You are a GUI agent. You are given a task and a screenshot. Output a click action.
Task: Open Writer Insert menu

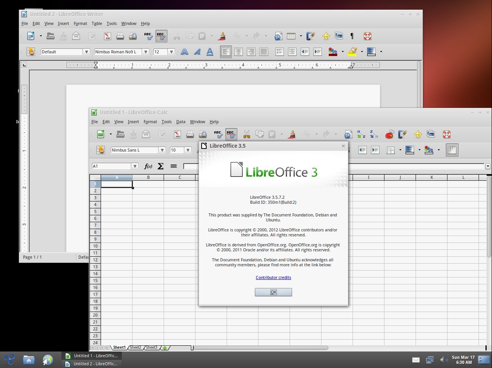pos(63,23)
